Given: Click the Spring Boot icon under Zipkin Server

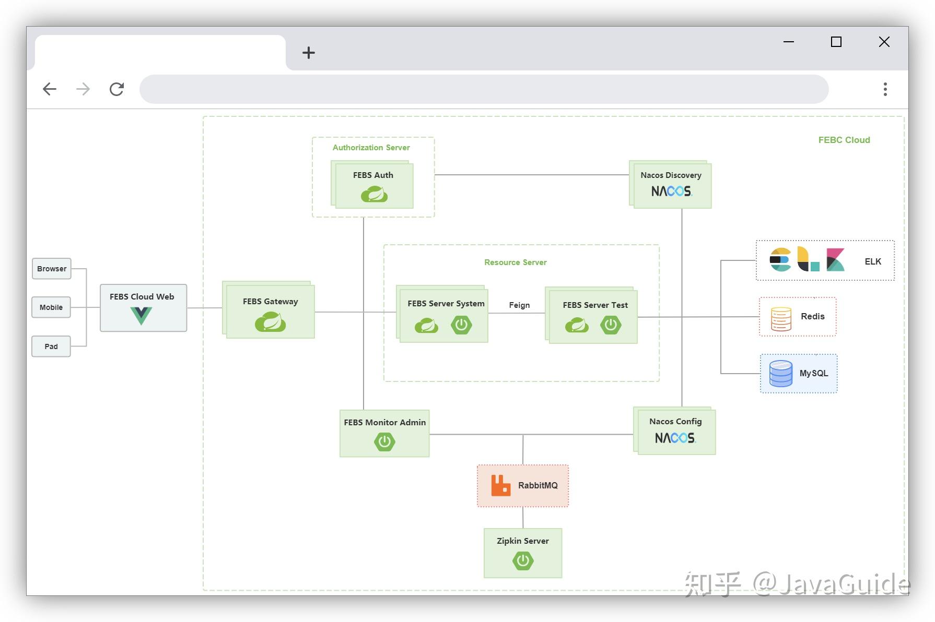Looking at the screenshot, I should (522, 561).
